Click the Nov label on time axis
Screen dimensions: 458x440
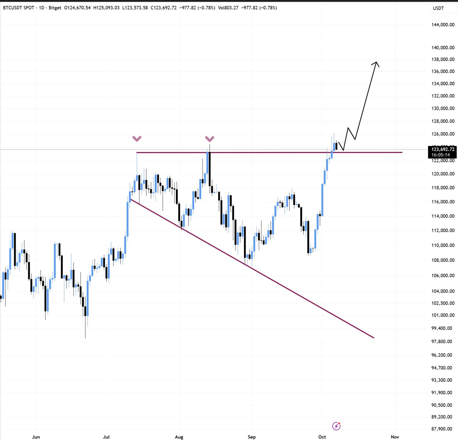(395, 437)
